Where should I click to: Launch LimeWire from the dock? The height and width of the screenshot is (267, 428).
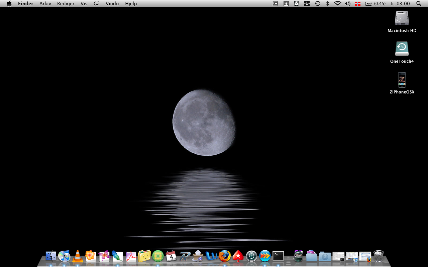point(158,256)
